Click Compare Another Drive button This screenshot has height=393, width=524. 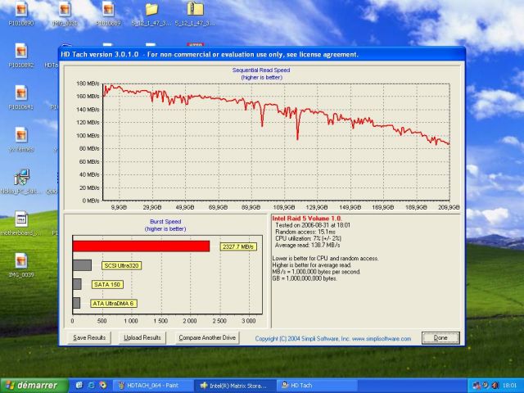click(207, 338)
